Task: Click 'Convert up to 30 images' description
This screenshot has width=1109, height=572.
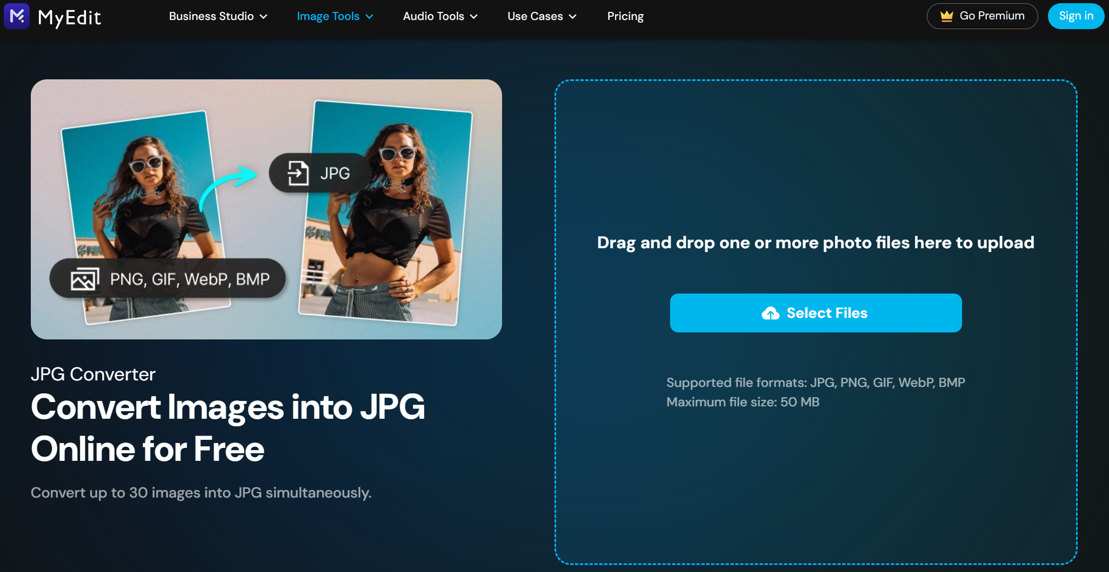Action: pyautogui.click(x=201, y=493)
